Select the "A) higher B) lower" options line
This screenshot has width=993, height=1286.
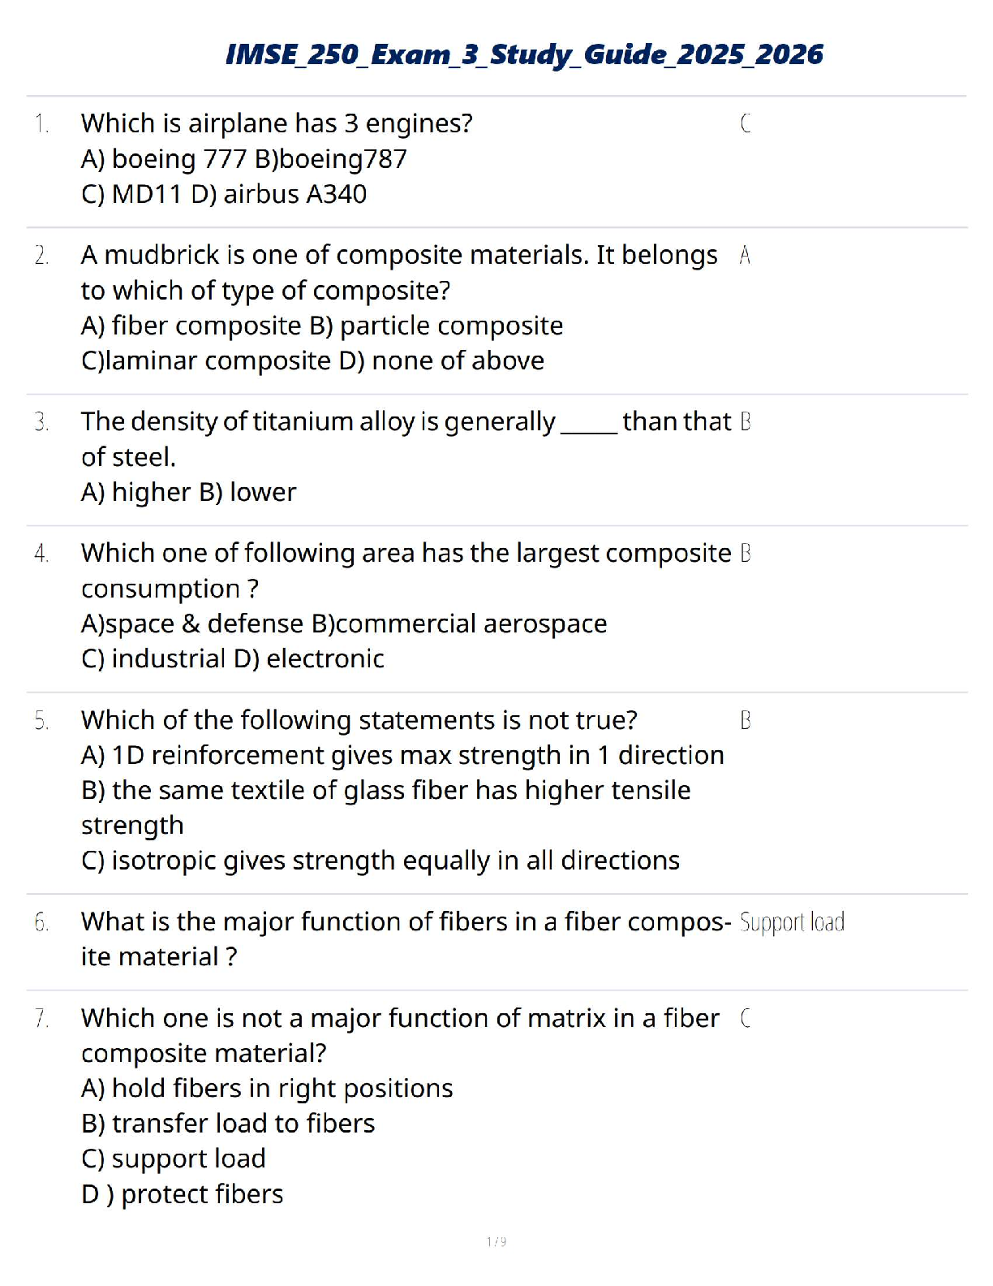coord(189,492)
